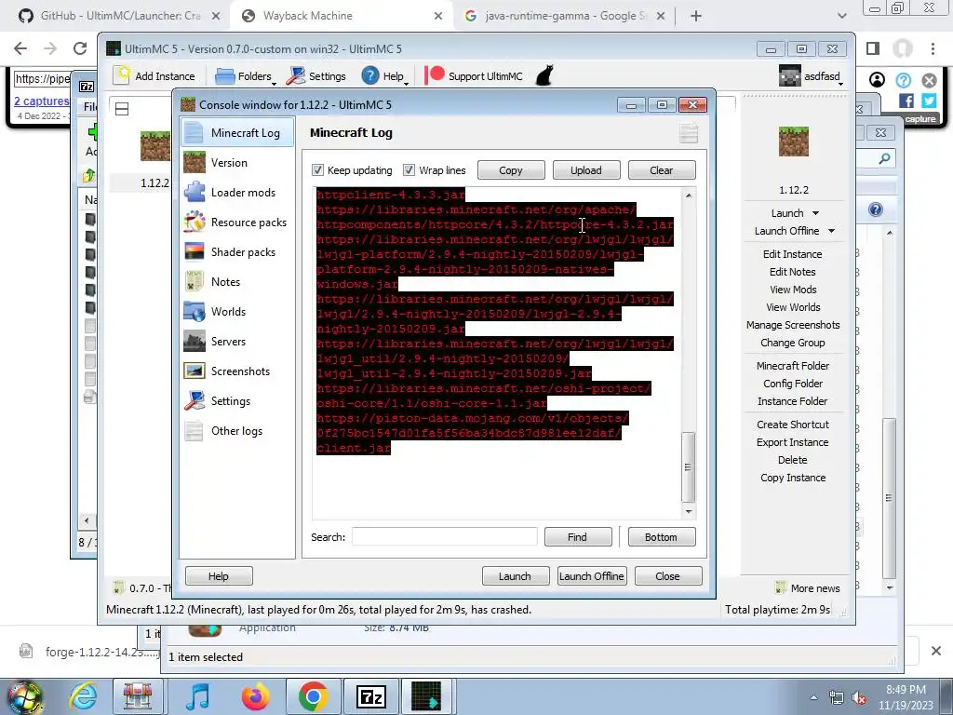Open the 2 captures Wayback link

[41, 101]
